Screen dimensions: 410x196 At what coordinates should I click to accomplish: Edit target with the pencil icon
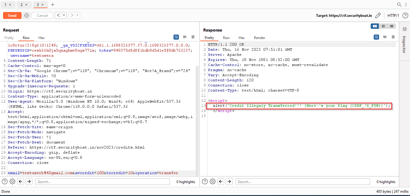click(x=378, y=15)
